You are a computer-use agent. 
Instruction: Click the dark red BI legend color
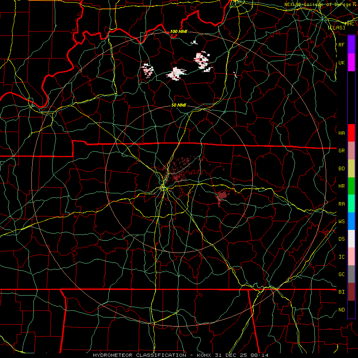(x=351, y=292)
